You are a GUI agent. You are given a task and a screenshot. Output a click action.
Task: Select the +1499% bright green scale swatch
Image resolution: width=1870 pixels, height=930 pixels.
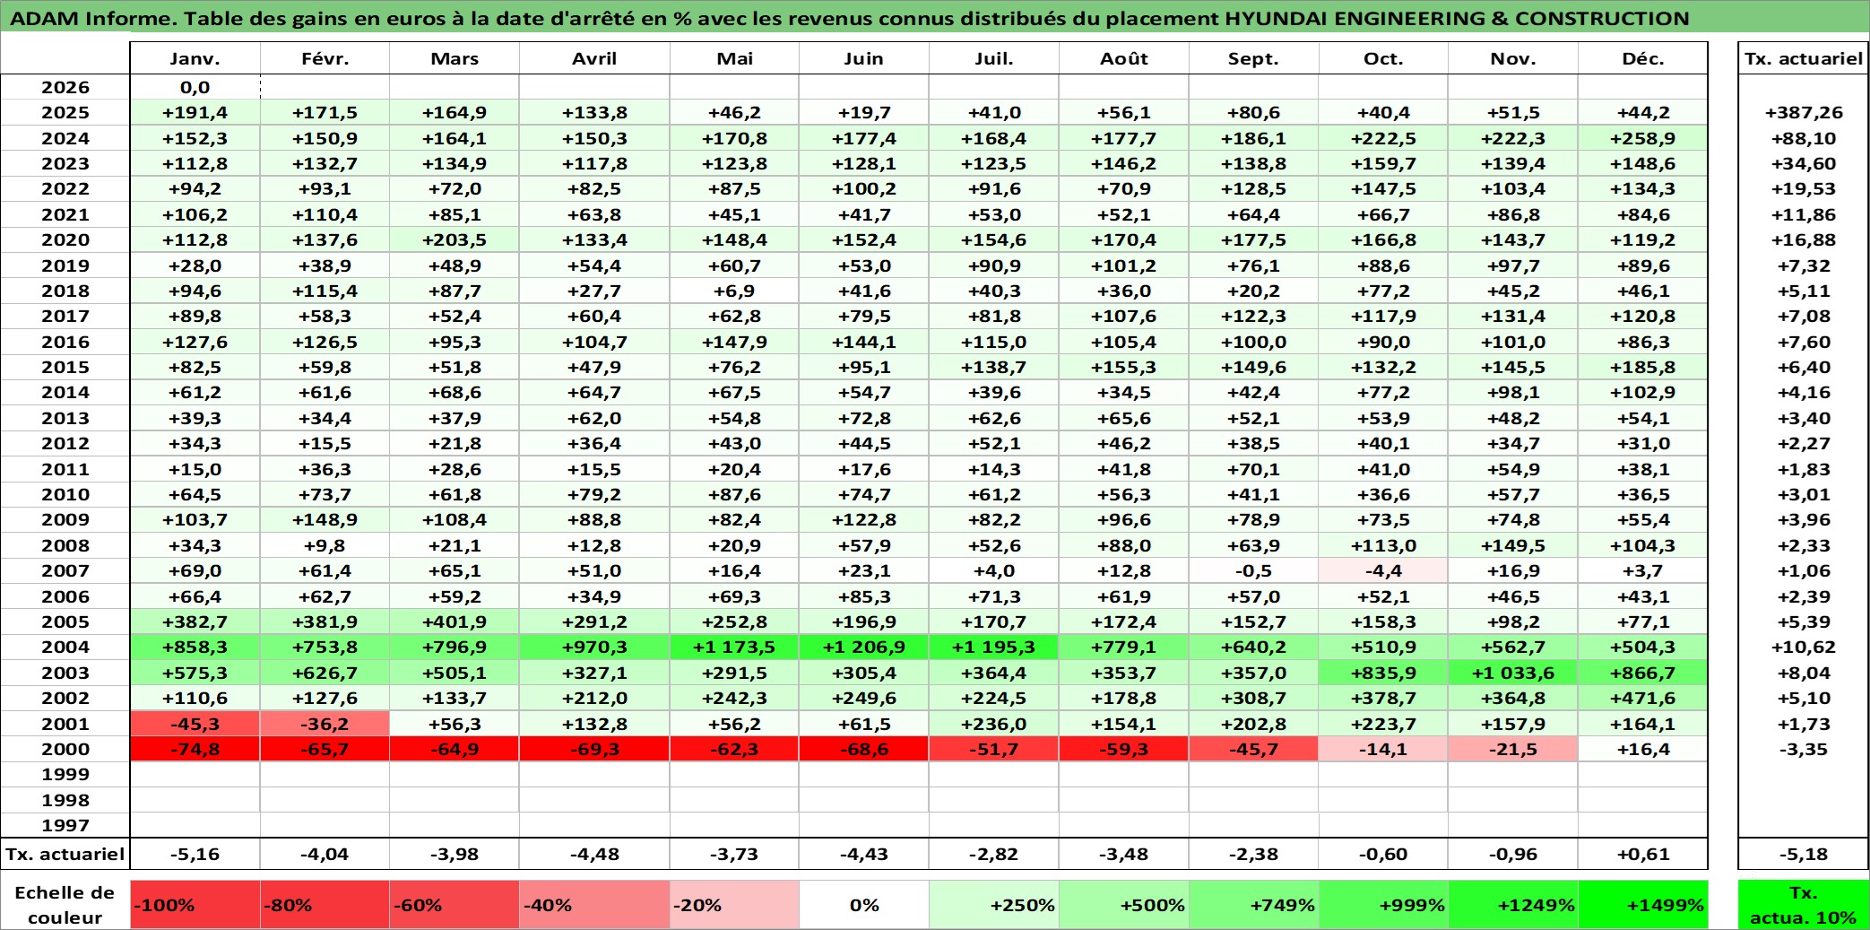coord(1643,905)
